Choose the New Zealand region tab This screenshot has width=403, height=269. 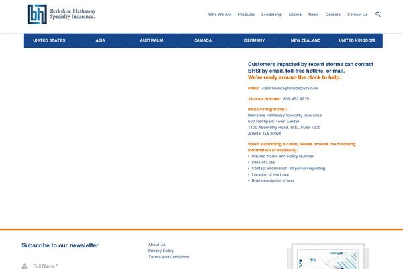[306, 40]
